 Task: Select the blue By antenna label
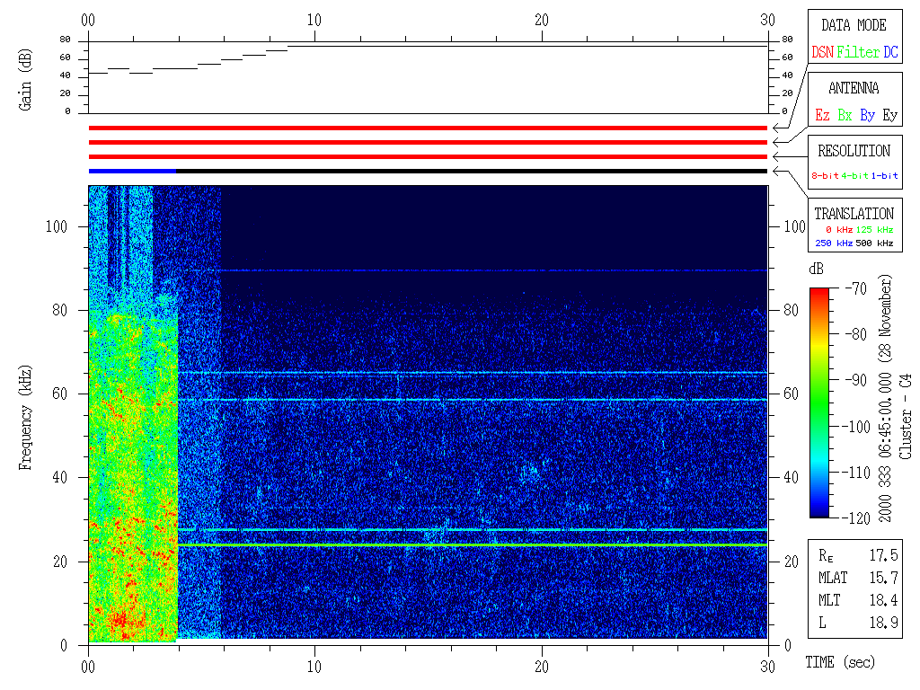867,116
